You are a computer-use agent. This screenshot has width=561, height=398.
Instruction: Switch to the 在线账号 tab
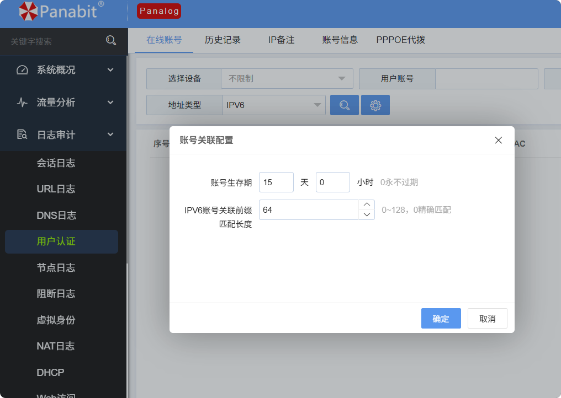(x=164, y=40)
